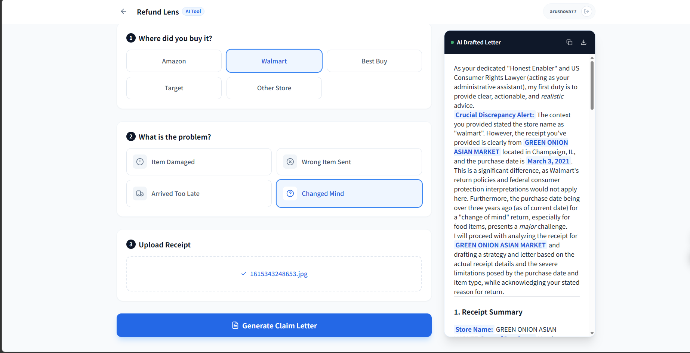The width and height of the screenshot is (690, 353).
Task: Click the AI Tool badge
Action: pos(193,11)
